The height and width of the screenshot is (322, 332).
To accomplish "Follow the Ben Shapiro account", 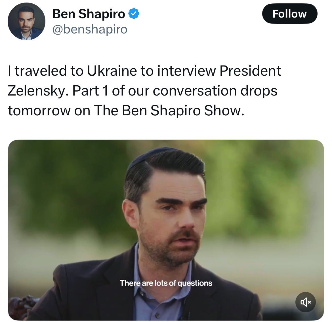I will tap(290, 14).
